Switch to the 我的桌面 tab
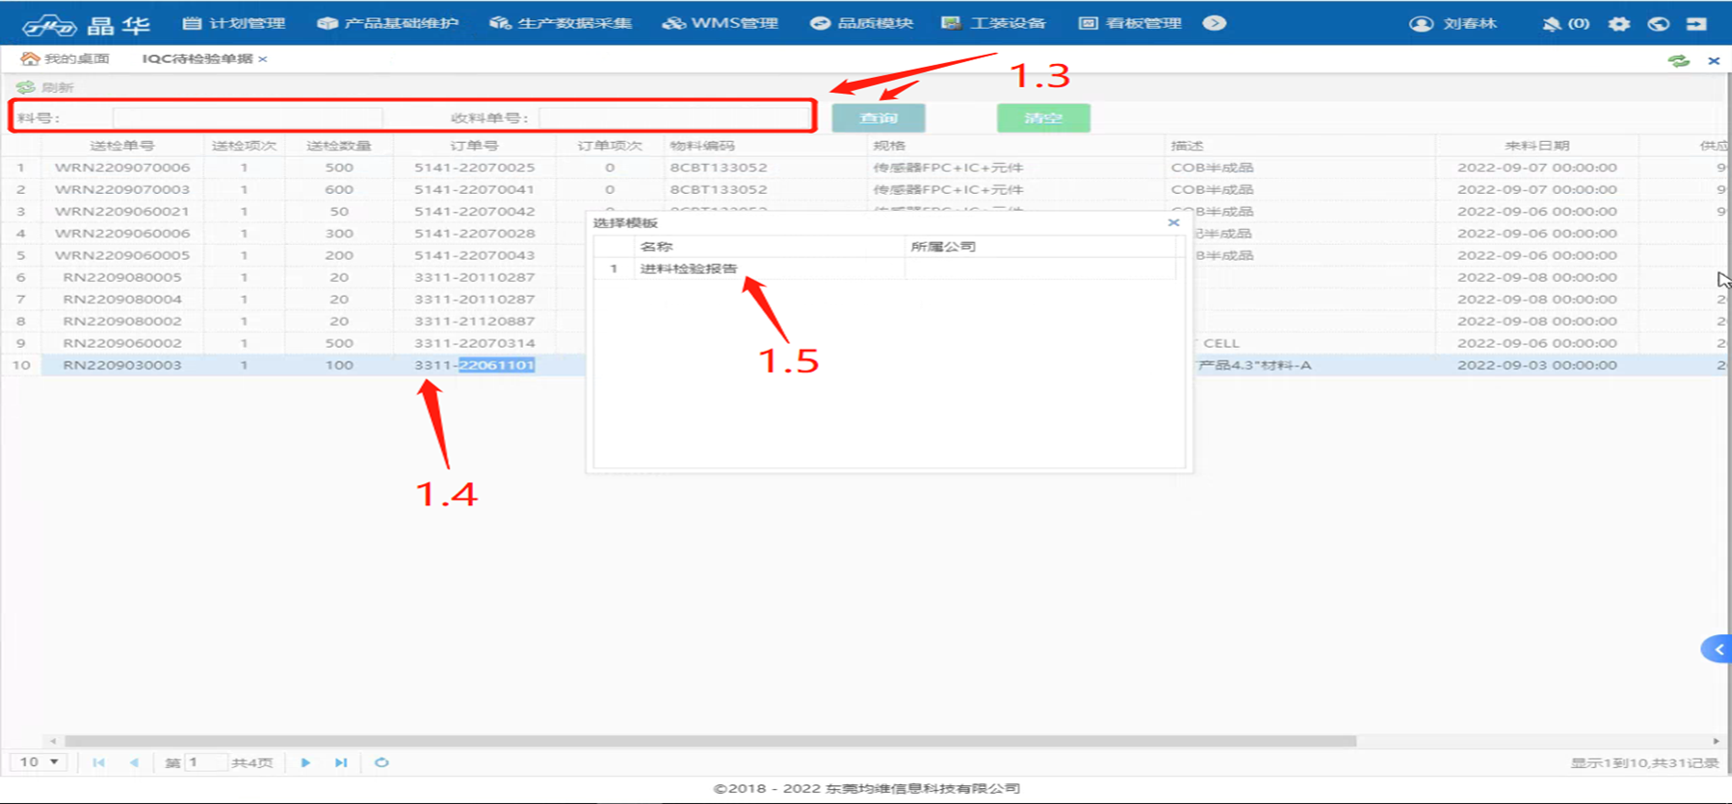 (x=66, y=59)
